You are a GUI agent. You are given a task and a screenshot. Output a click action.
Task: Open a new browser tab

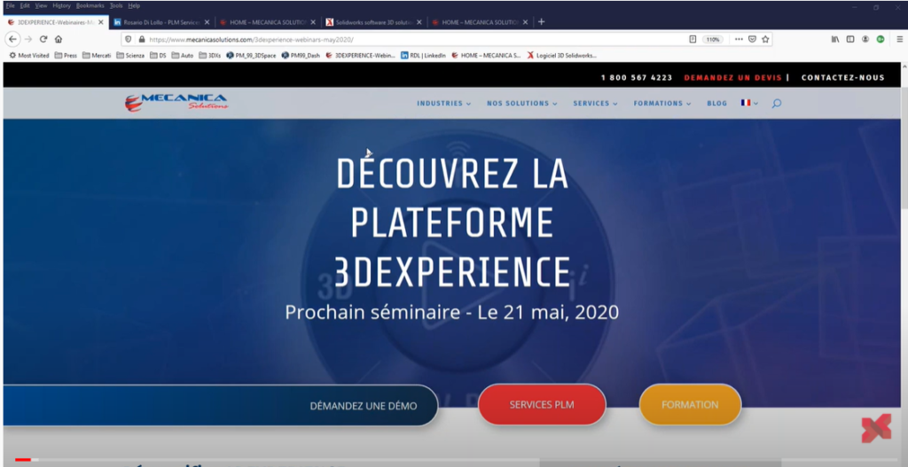click(542, 22)
